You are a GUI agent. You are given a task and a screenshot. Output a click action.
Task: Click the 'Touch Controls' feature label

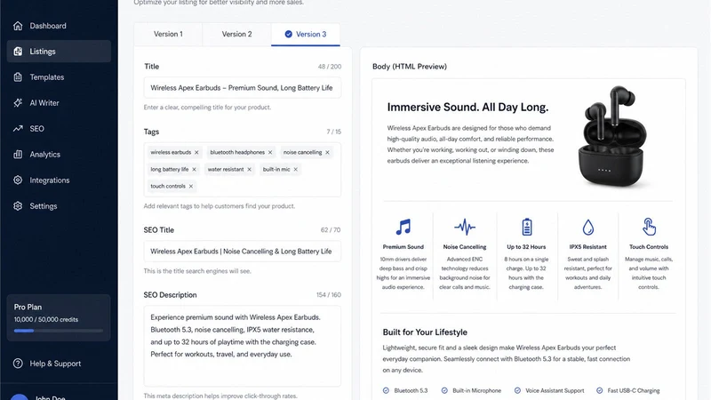649,247
